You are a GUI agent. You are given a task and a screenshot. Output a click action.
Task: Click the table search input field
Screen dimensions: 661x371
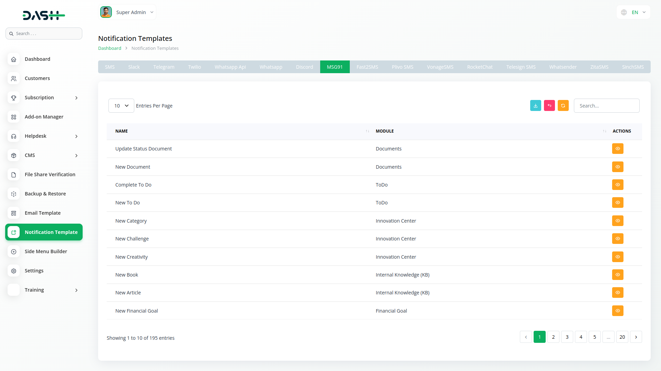point(606,106)
